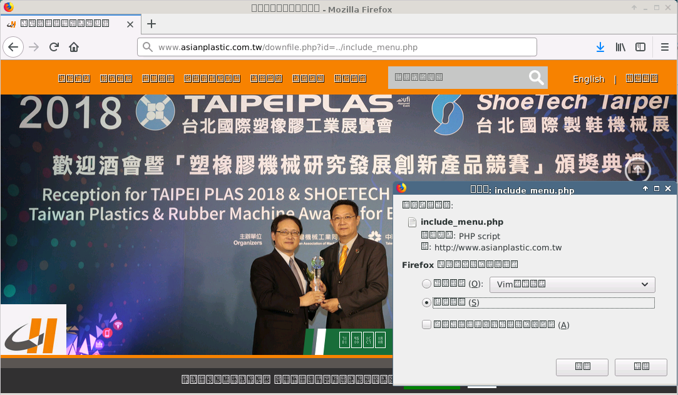Click the include_menu.php filename text

462,222
